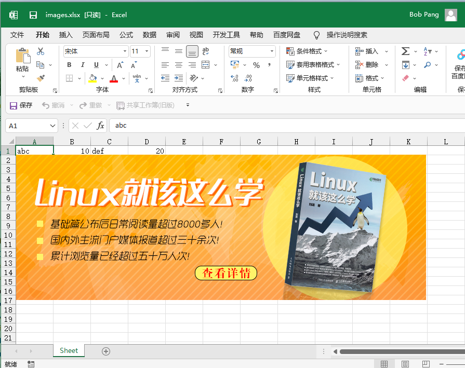Open the 删除 cells dropdown arrow
This screenshot has height=368, width=465.
click(387, 65)
